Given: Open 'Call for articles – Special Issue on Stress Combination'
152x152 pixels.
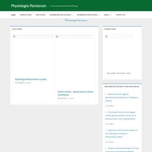Looking at the screenshot, I should 76,93.
